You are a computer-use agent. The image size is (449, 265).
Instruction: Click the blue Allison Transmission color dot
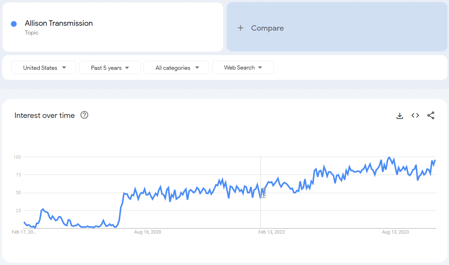pyautogui.click(x=14, y=24)
